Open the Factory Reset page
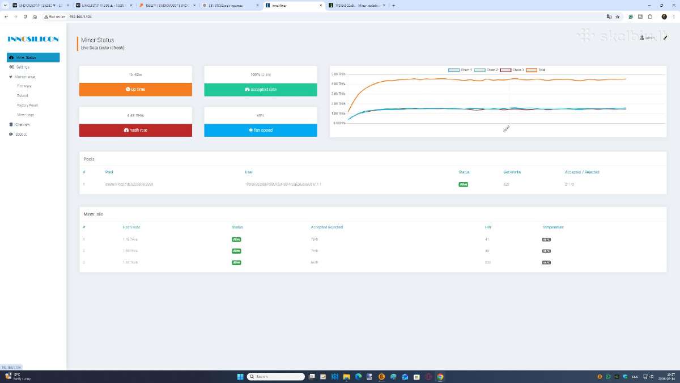Viewport: 680px width, 383px height. [x=27, y=105]
